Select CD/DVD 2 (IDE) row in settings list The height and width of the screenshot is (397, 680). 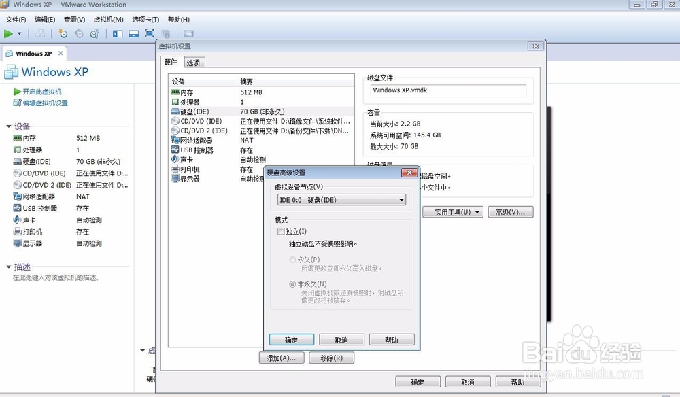pyautogui.click(x=262, y=131)
